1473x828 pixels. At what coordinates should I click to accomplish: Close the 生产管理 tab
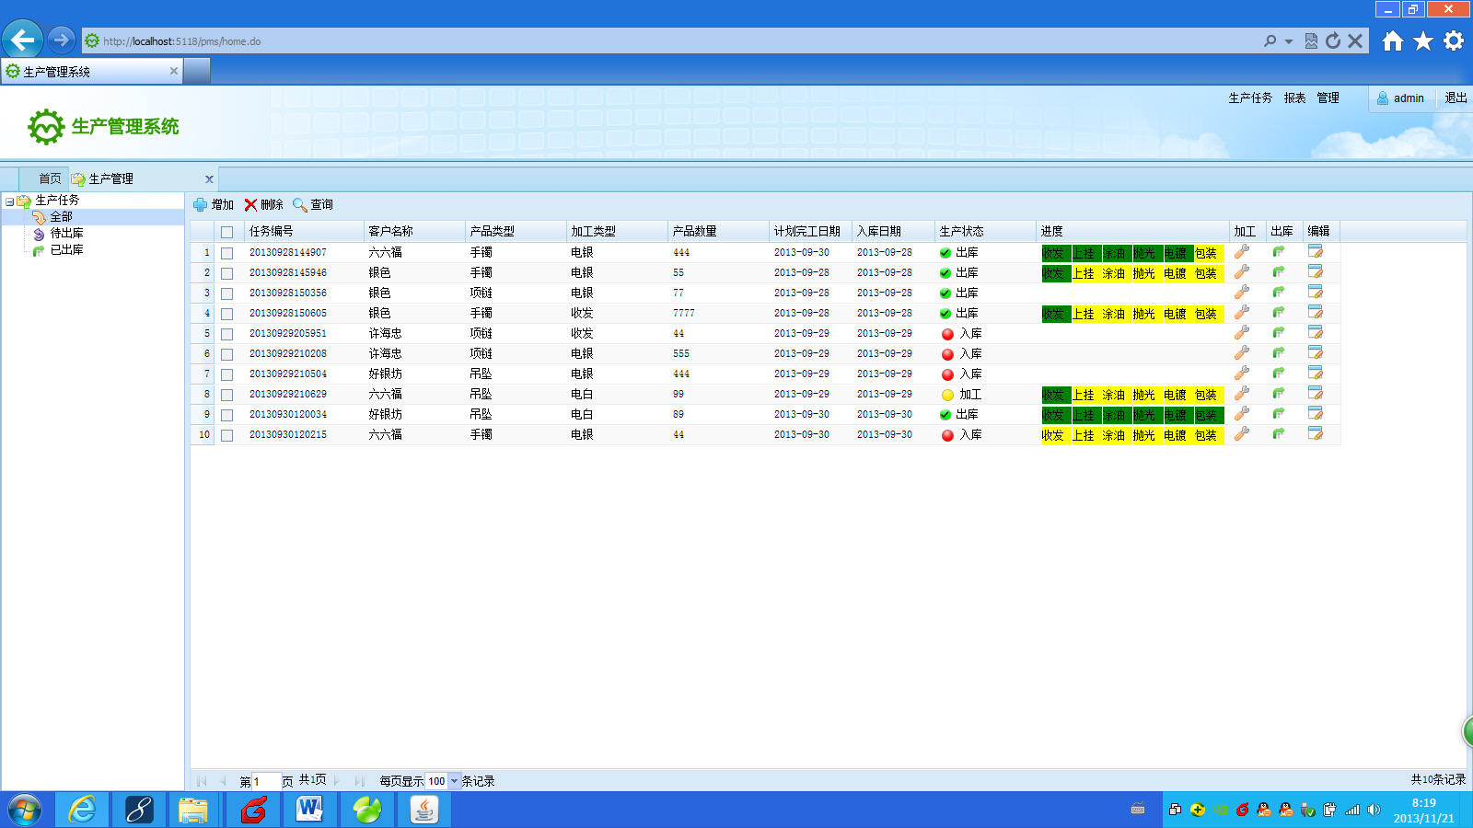coord(209,179)
